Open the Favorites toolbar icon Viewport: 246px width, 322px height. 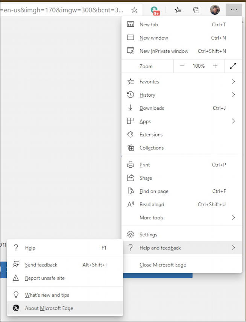178,10
